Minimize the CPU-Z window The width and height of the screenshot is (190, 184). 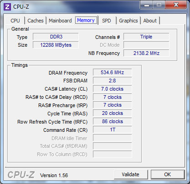[x=147, y=5]
